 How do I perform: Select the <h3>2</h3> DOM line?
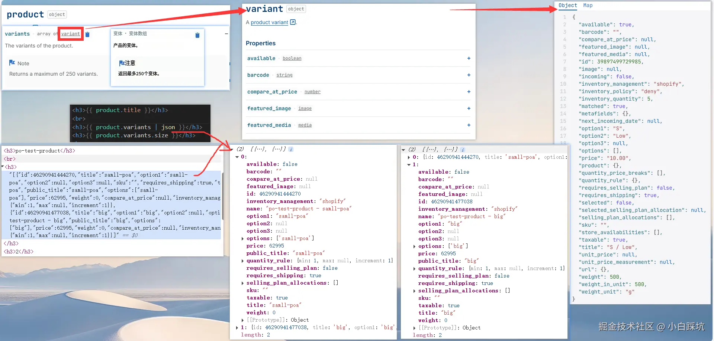tap(19, 252)
